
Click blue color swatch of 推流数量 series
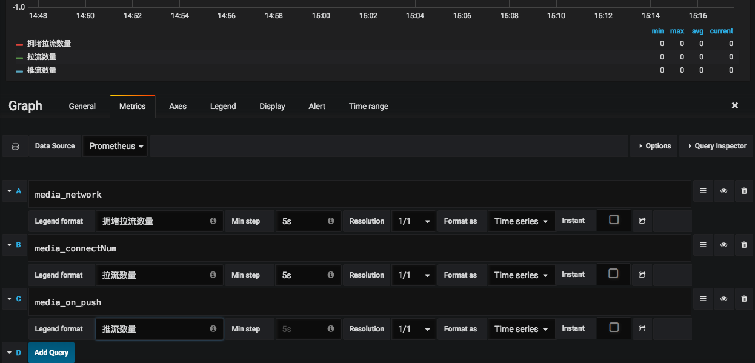[x=19, y=71]
